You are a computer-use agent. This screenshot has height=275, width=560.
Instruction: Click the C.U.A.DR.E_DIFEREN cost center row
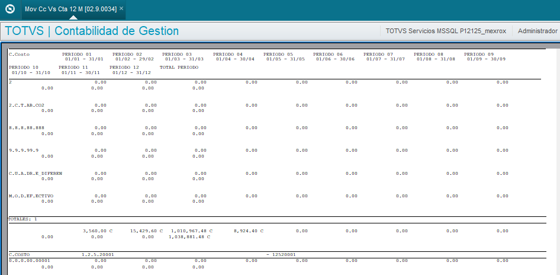(258, 176)
